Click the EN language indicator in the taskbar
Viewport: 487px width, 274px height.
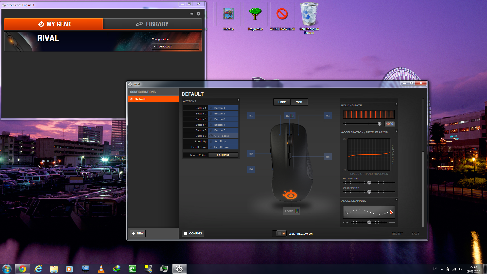point(434,268)
